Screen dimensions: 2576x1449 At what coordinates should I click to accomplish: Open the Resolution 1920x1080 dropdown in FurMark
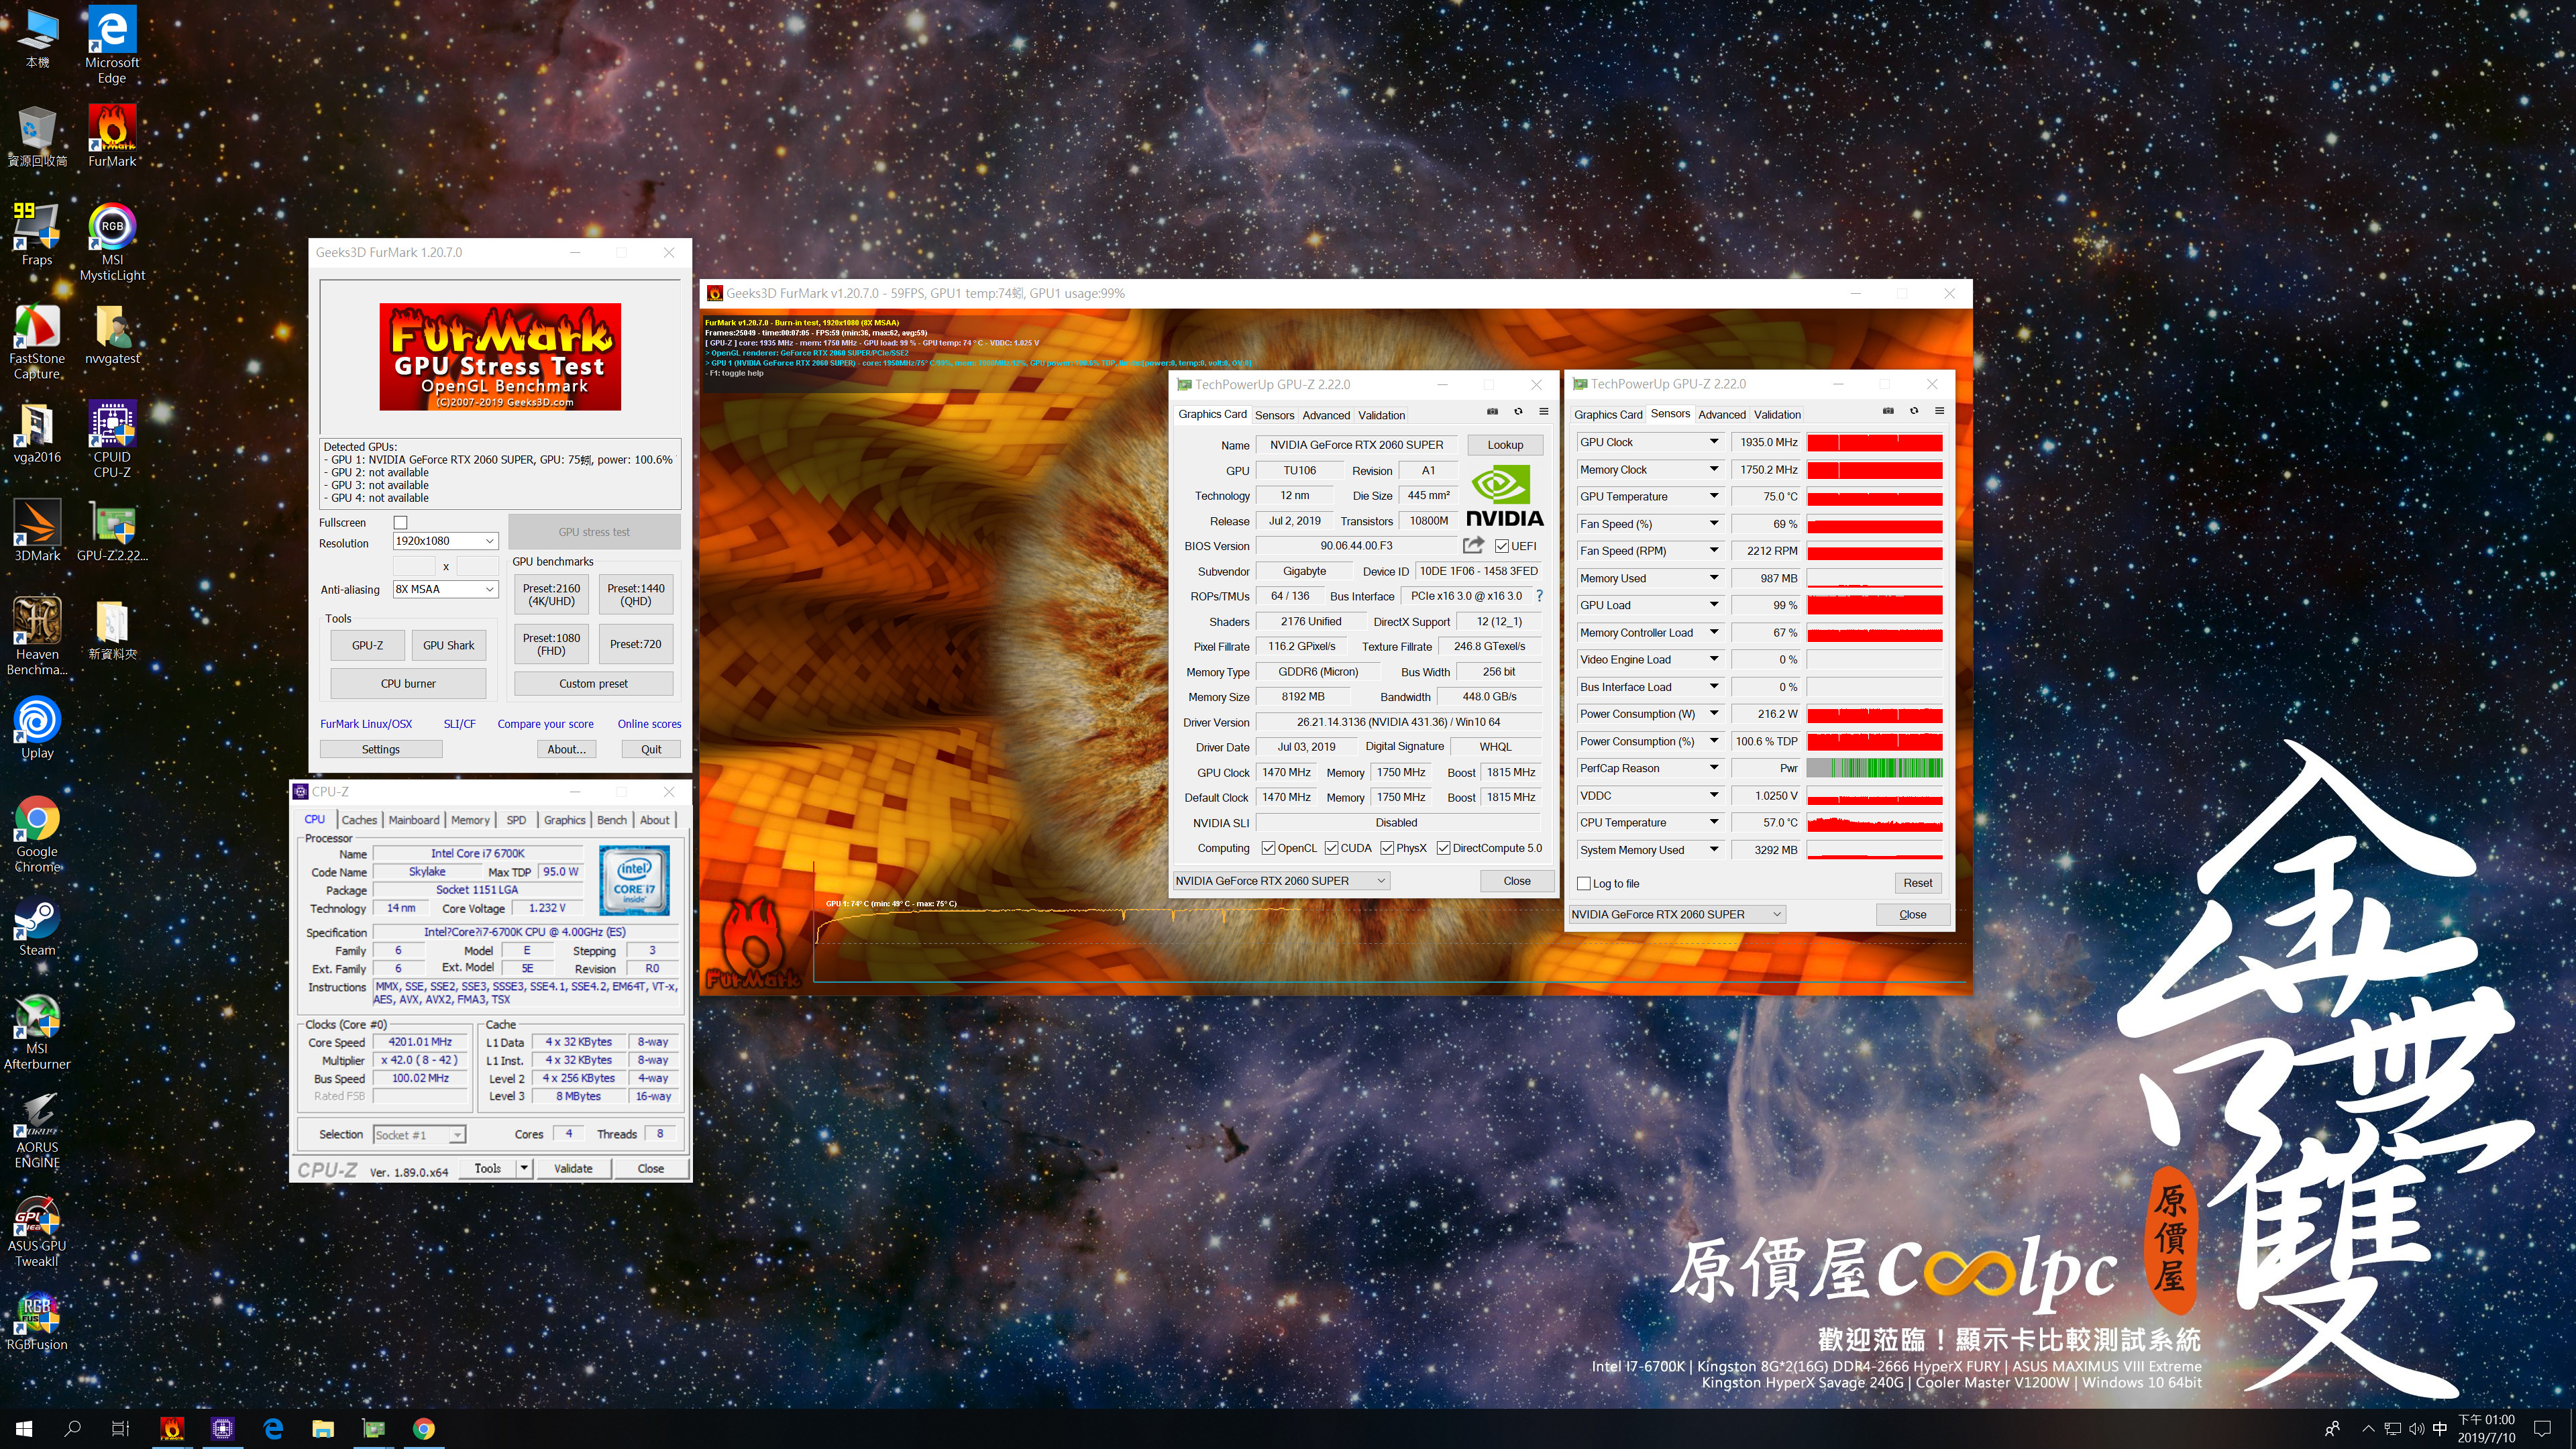pos(445,541)
